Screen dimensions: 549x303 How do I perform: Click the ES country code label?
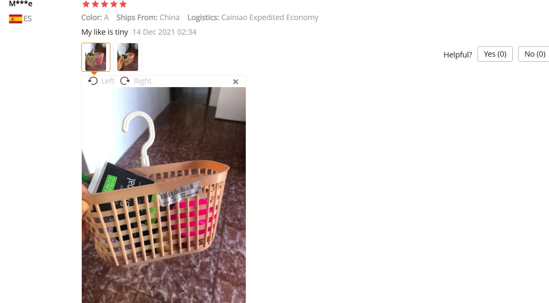coord(27,19)
